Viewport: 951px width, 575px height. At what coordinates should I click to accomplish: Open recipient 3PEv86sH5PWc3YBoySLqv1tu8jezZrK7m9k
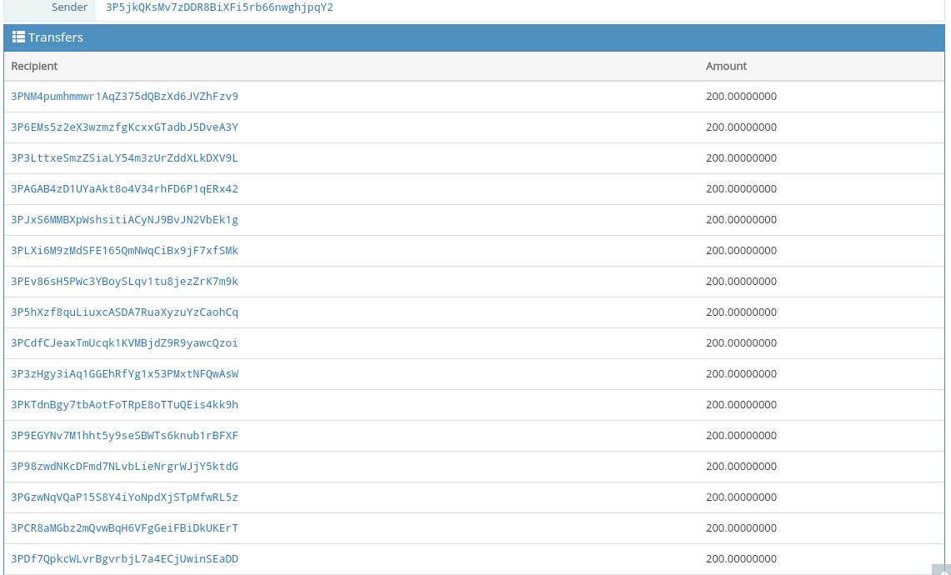[x=124, y=281]
